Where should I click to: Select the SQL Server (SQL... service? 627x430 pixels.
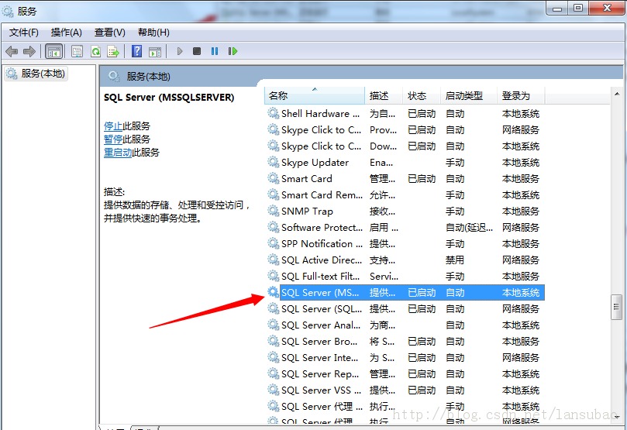(x=322, y=309)
